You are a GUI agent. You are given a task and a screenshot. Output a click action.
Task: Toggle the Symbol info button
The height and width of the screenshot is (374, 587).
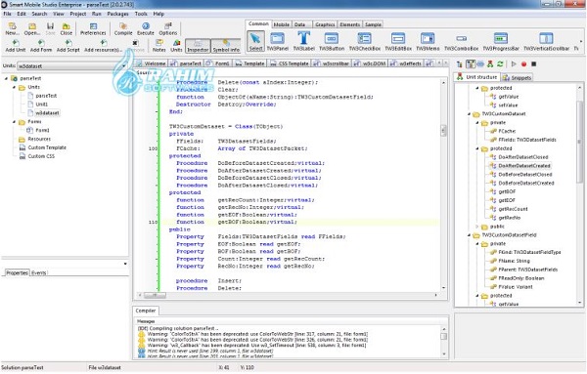pyautogui.click(x=226, y=46)
